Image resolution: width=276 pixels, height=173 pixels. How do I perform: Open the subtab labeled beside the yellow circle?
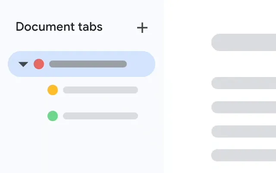tap(100, 90)
